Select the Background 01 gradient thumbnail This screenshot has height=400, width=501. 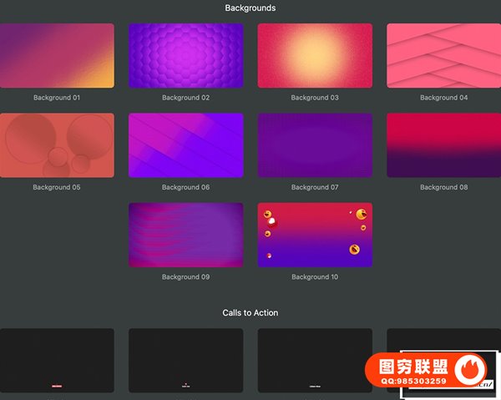point(57,55)
